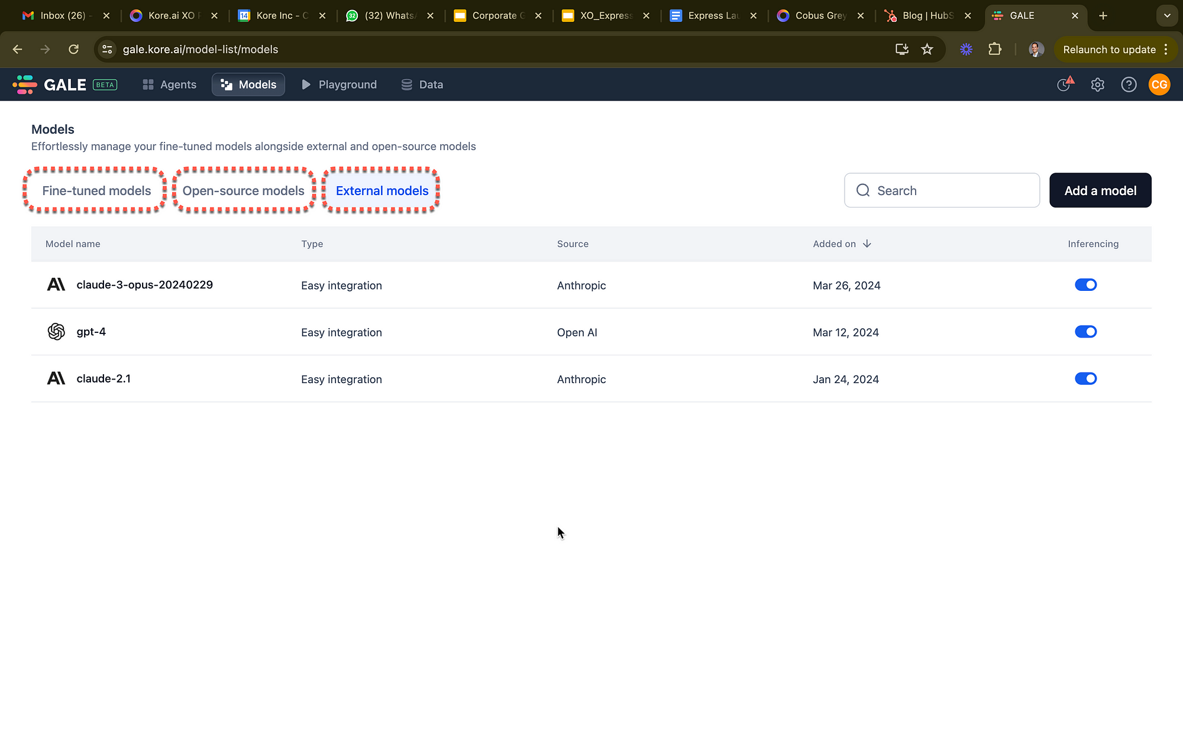Reload the GALE page
Viewport: 1183px width, 739px height.
(x=73, y=50)
